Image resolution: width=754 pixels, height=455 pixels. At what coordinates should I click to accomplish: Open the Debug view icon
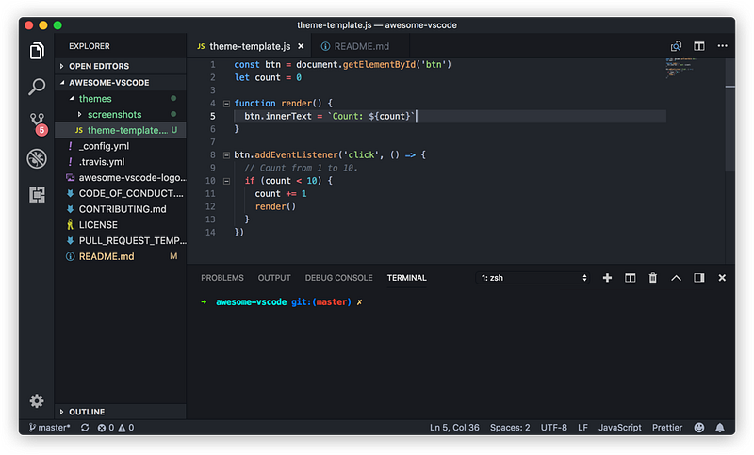pos(37,158)
